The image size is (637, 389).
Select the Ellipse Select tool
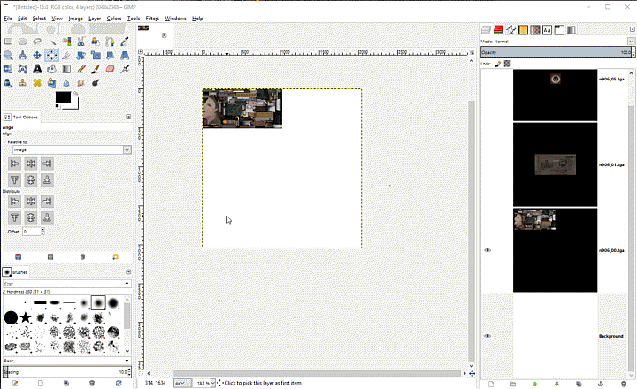point(23,42)
